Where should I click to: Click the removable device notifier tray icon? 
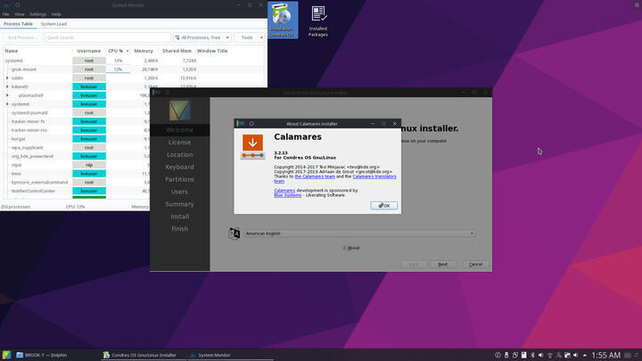506,355
